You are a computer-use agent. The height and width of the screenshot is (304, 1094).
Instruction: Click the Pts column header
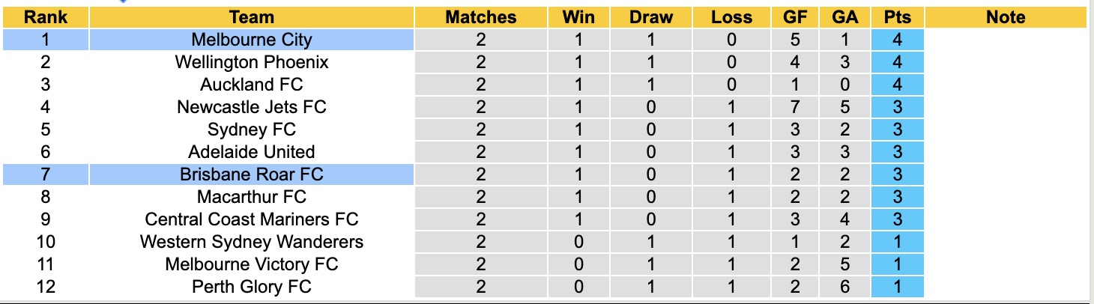[898, 17]
